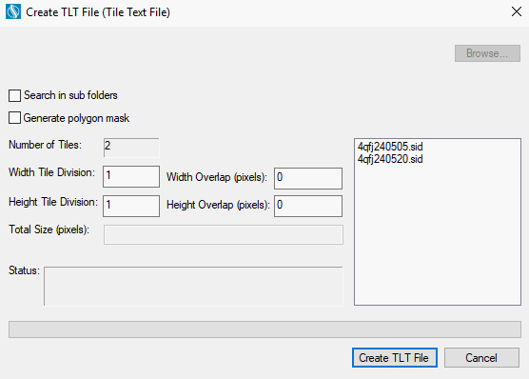The width and height of the screenshot is (529, 379).
Task: Select 4qfj240520.sid in the file list
Action: click(x=390, y=159)
